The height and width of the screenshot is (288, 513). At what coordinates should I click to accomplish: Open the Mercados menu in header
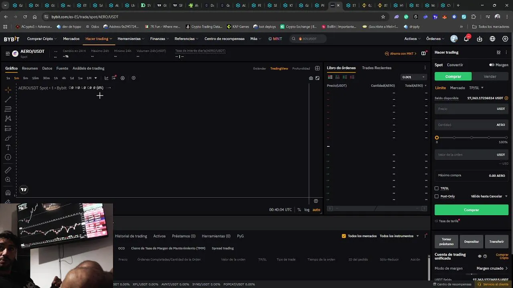71,39
